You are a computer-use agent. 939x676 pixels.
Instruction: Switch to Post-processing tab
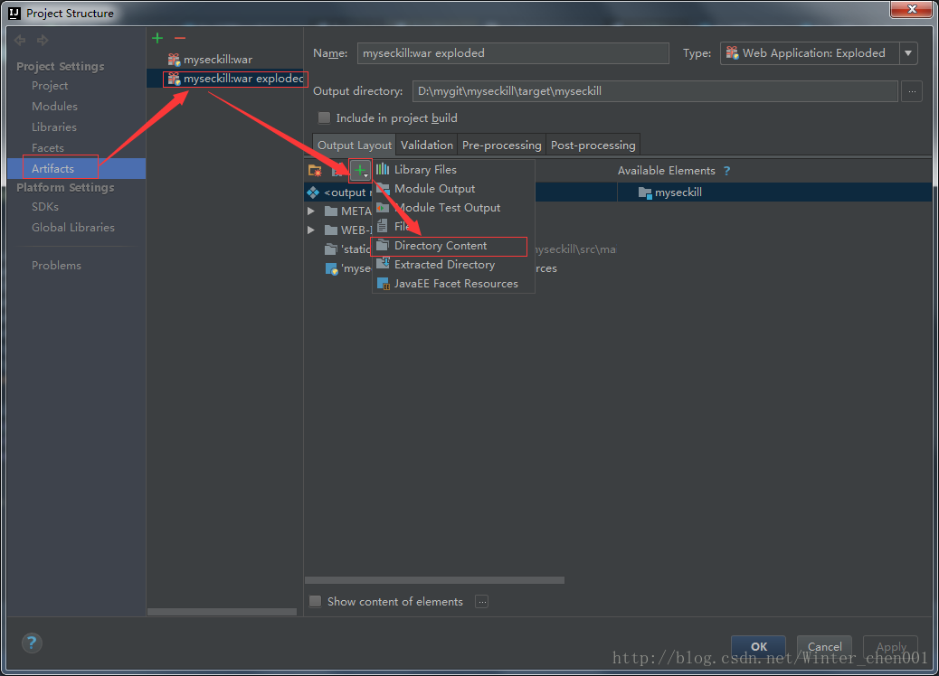pyautogui.click(x=593, y=145)
